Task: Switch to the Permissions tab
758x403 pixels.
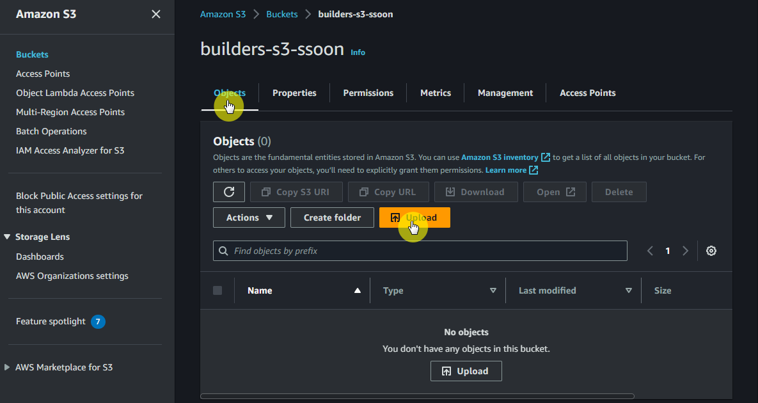Action: point(368,93)
